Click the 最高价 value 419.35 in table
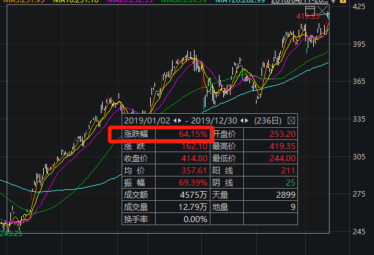The height and width of the screenshot is (255, 374). coord(282,146)
